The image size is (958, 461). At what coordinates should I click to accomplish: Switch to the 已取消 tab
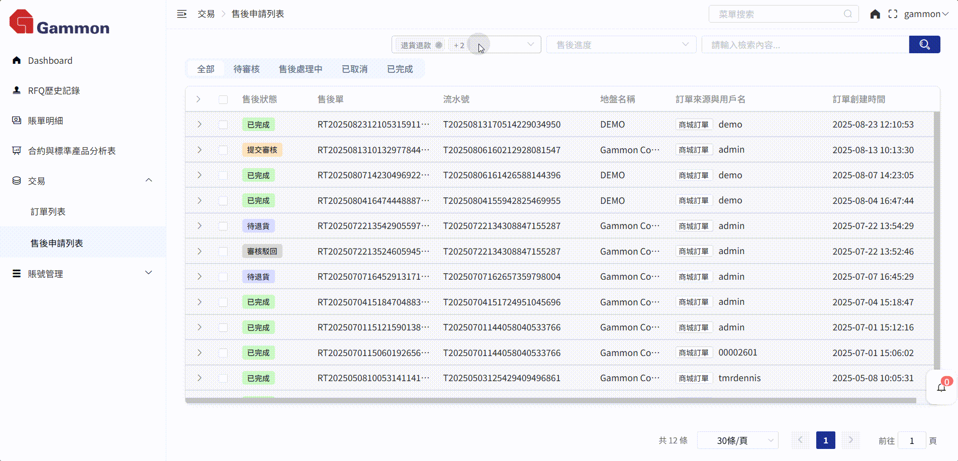click(x=354, y=69)
